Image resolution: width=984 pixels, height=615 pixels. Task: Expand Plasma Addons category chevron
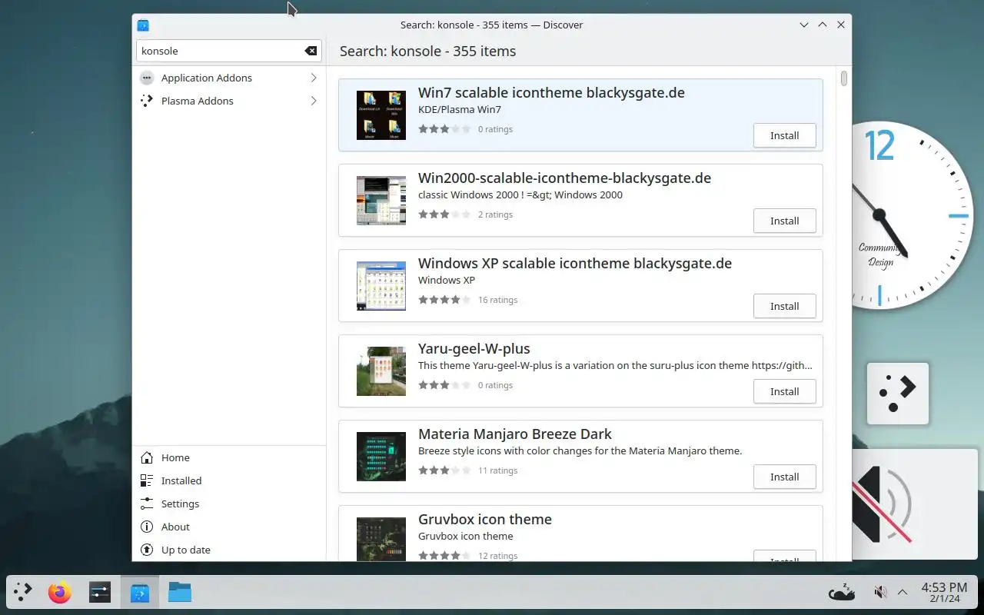click(314, 101)
